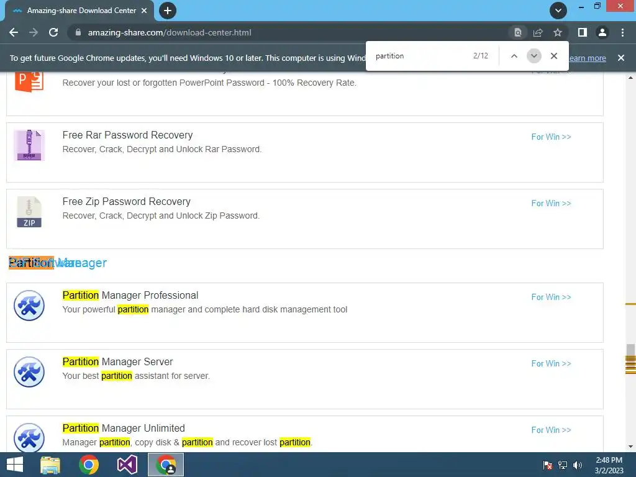
Task: Open Google Chrome from taskbar
Action: coord(89,465)
